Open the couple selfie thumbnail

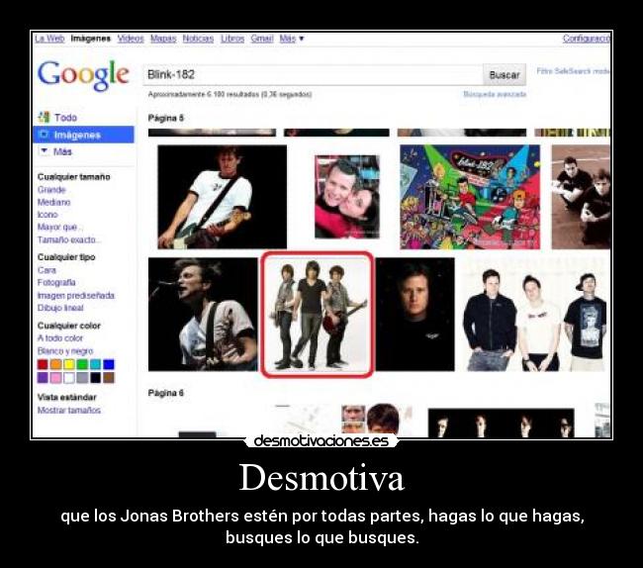point(347,197)
